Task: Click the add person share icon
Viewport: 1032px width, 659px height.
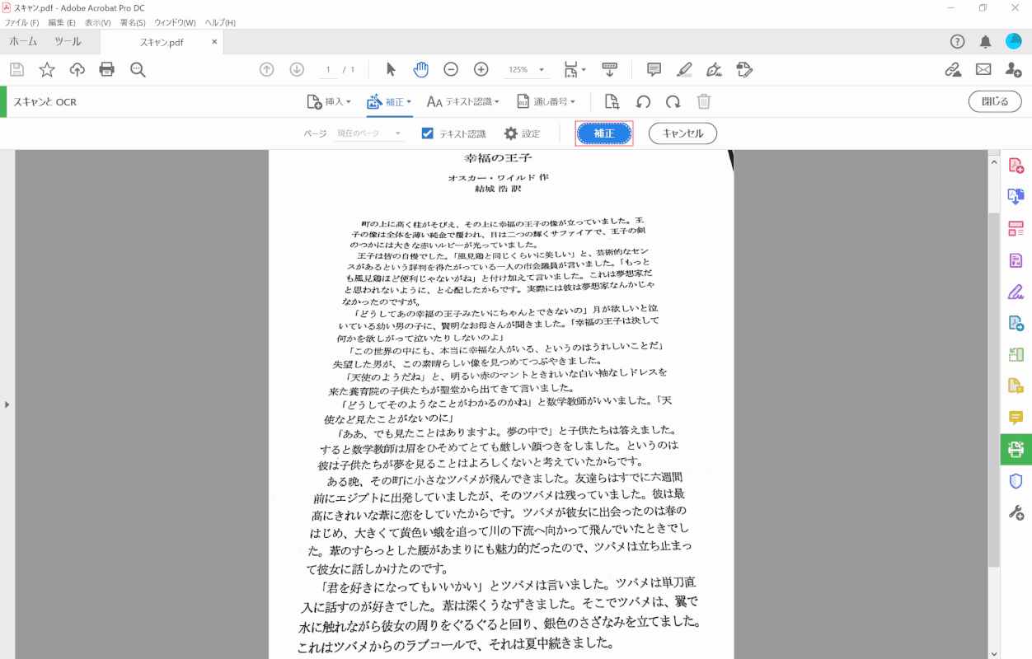Action: click(1014, 70)
